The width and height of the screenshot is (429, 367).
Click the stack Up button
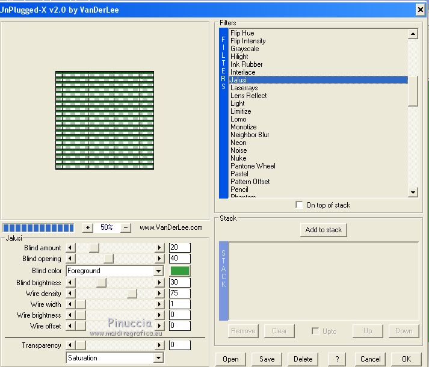click(368, 331)
